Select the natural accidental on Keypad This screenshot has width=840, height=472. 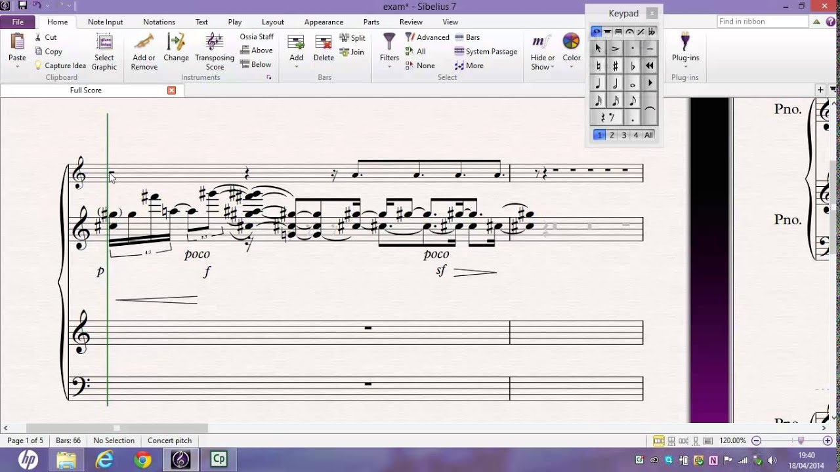point(598,66)
